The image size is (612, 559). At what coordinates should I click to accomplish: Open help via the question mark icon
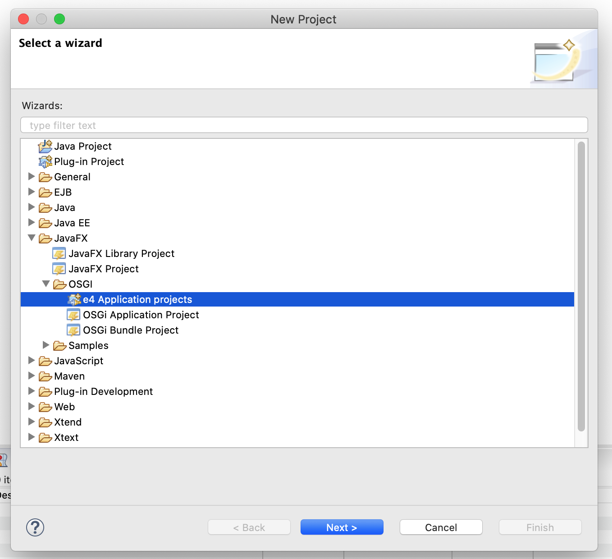pyautogui.click(x=35, y=527)
